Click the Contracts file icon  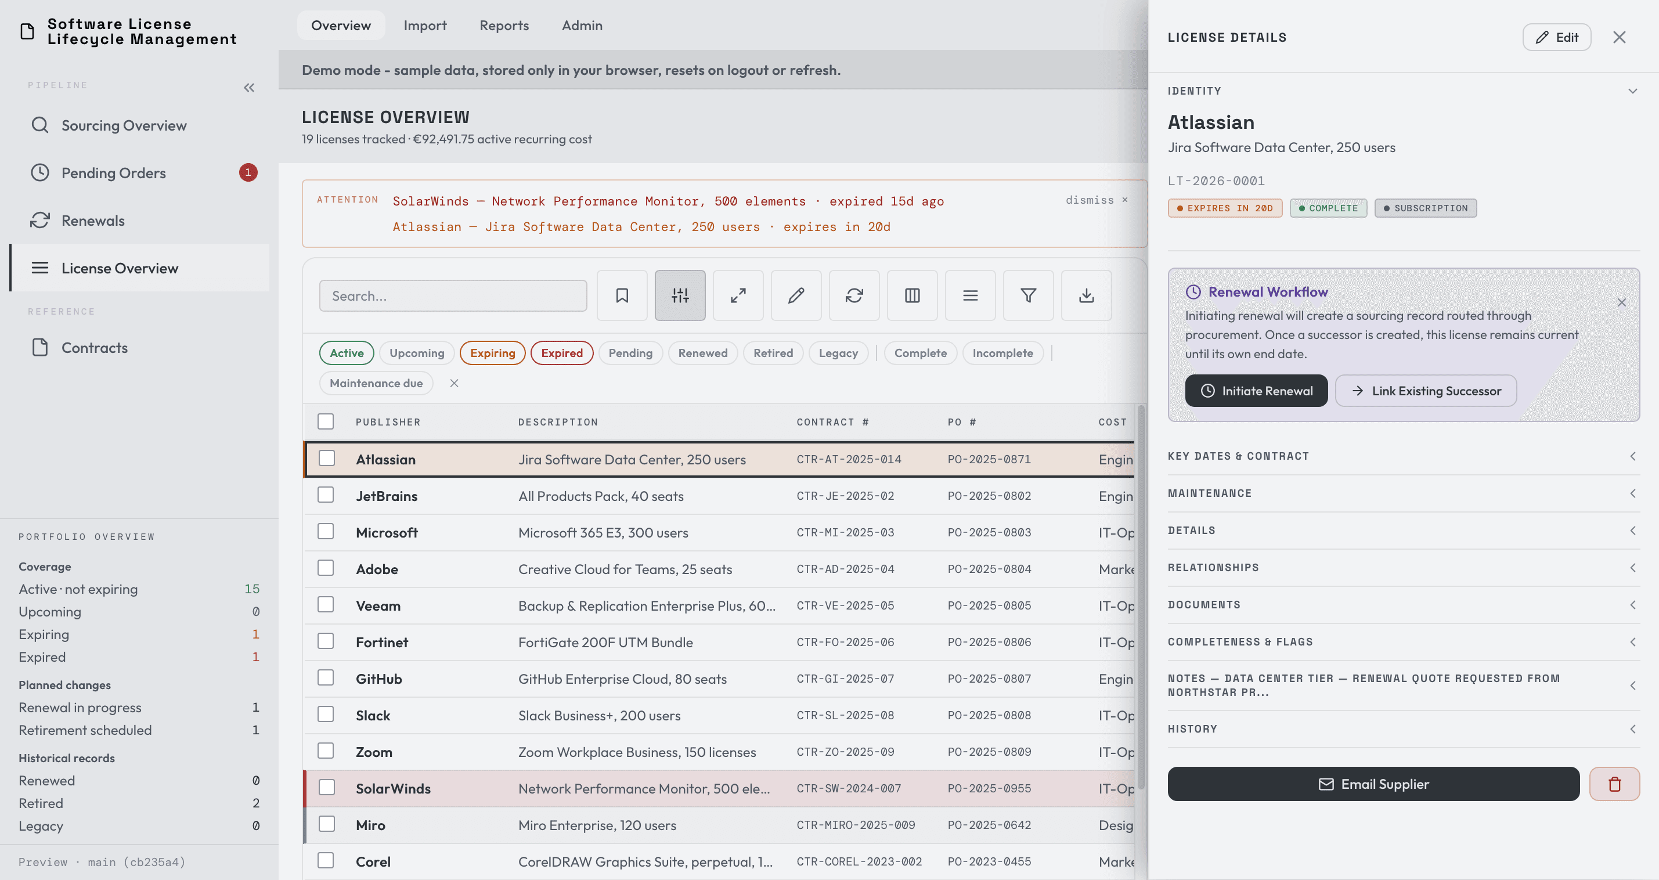(x=40, y=348)
